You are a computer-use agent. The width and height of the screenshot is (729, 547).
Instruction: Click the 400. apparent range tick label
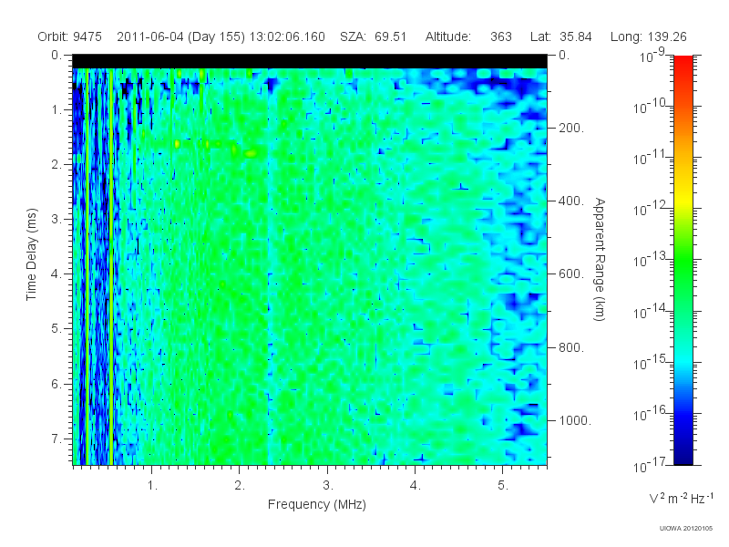coord(571,201)
